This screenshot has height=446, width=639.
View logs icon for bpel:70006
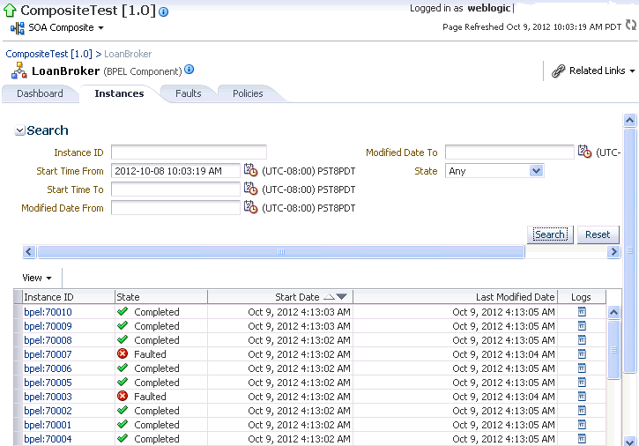(x=582, y=368)
